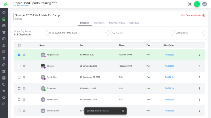Open the circular M sidebar icon

coord(4,65)
